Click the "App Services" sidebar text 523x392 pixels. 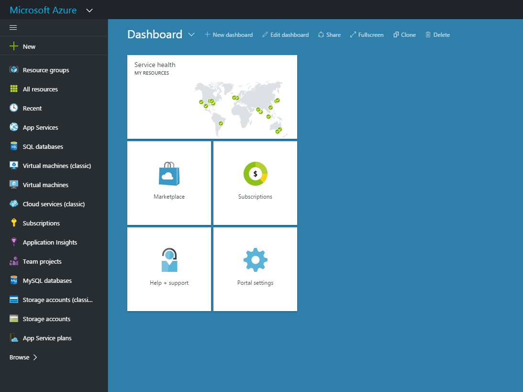40,127
